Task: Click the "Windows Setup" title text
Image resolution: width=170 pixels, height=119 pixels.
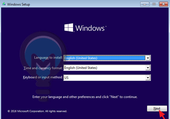Action: pyautogui.click(x=19, y=4)
